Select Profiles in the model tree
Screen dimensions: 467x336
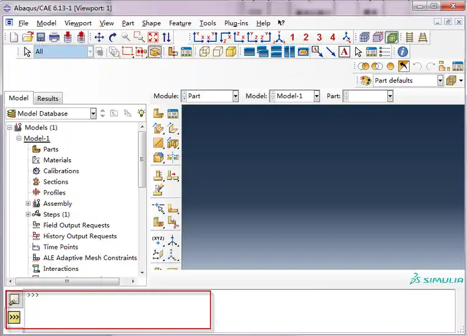[54, 192]
